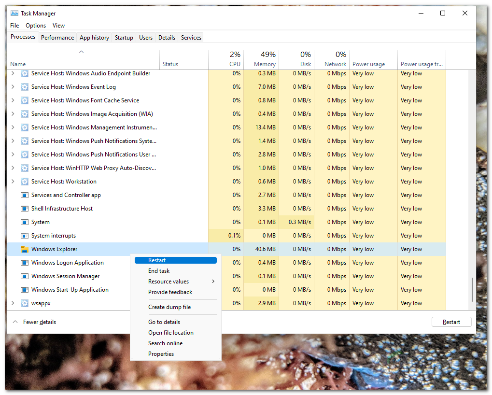Expand Service Host: Workstation group
This screenshot has width=492, height=395.
pos(13,182)
